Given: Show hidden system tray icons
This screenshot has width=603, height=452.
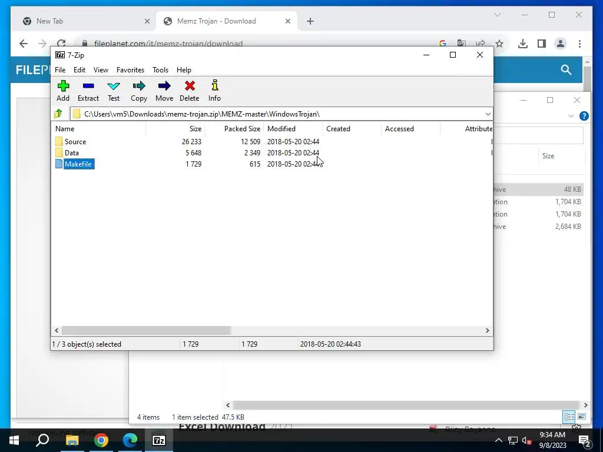Looking at the screenshot, I should point(498,440).
